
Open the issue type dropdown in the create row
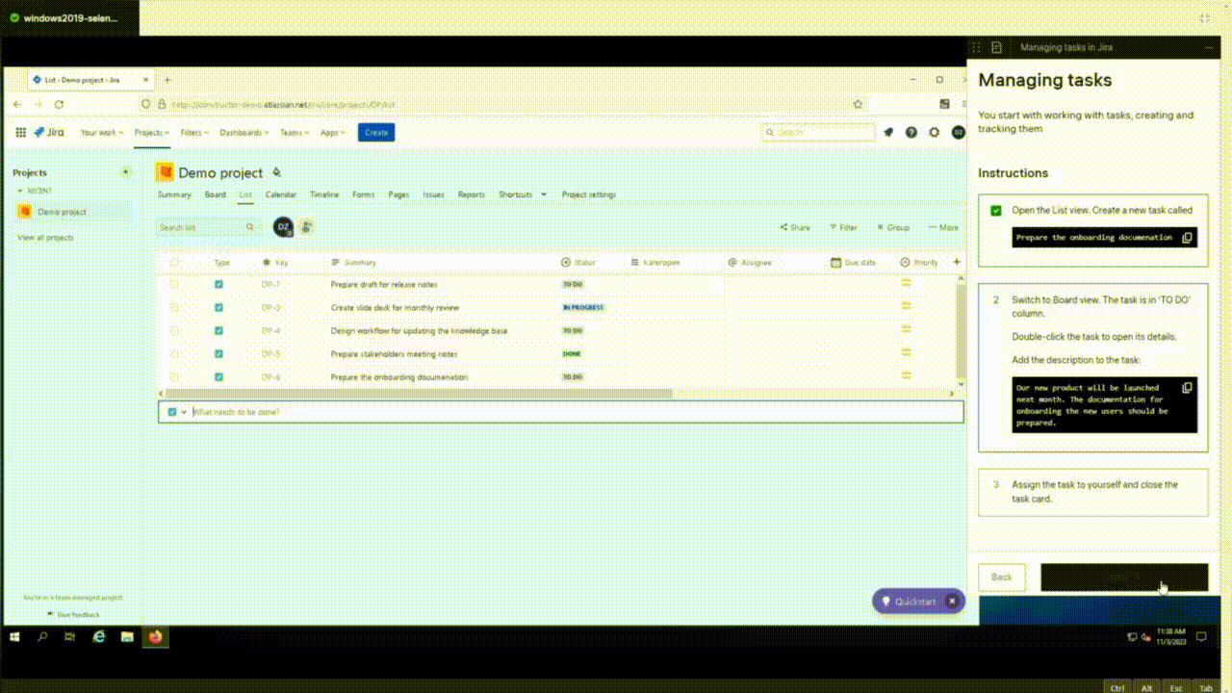178,411
